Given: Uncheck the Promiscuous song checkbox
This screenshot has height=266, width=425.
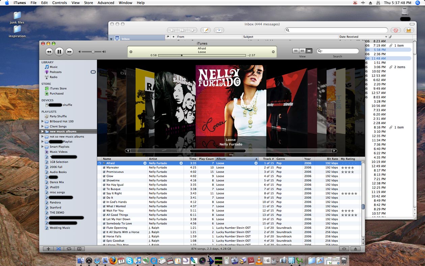Looking at the screenshot, I should coord(104,172).
